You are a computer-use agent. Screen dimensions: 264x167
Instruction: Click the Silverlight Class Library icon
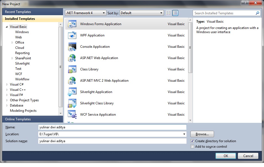pos(72,103)
